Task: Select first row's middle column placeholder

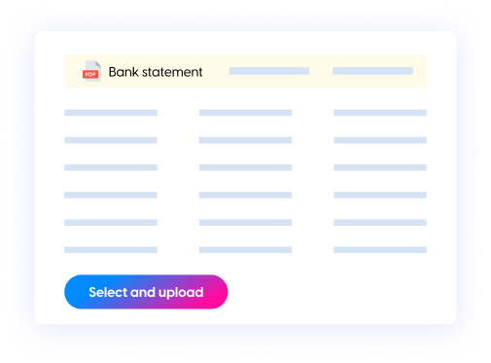Action: coord(245,113)
